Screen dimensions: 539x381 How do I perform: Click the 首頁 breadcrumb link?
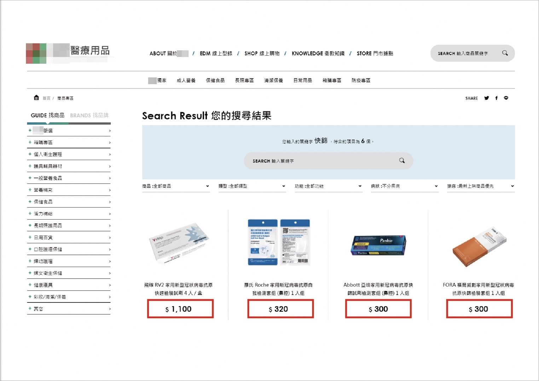pos(46,98)
